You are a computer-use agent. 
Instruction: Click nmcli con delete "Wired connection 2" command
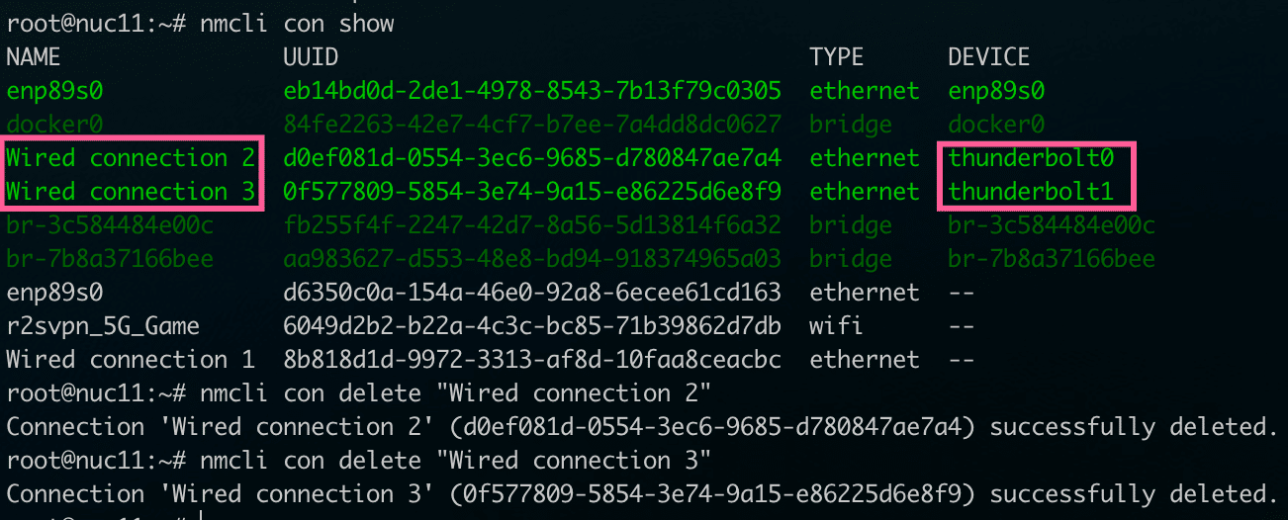pyautogui.click(x=456, y=393)
